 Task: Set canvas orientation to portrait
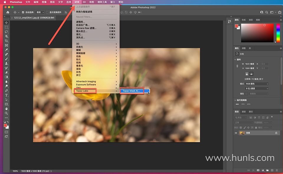coord(247,74)
